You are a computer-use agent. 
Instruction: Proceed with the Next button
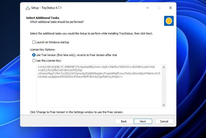143,121
